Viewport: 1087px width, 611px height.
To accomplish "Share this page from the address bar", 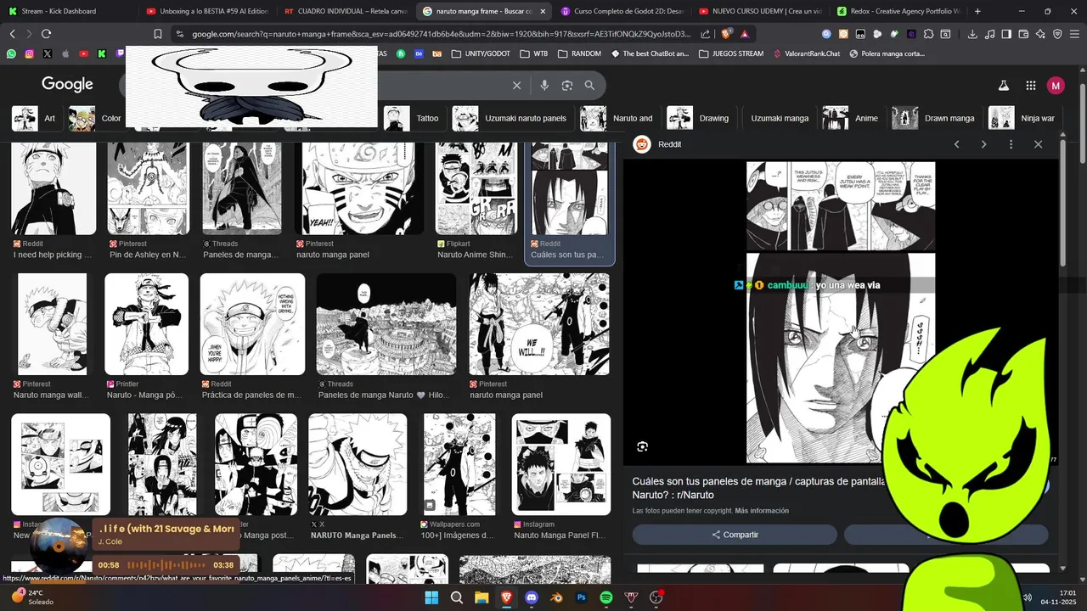I will click(706, 34).
